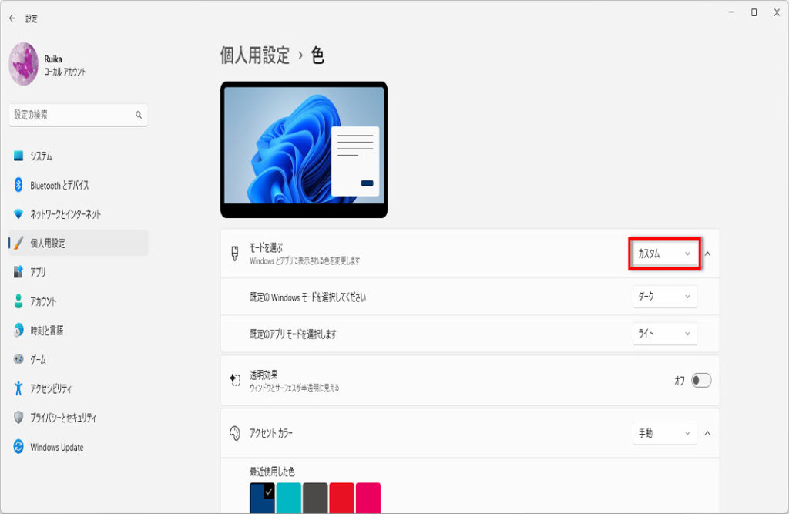This screenshot has height=514, width=789.
Task: Open the カスタム mode dropdown
Action: click(x=664, y=254)
